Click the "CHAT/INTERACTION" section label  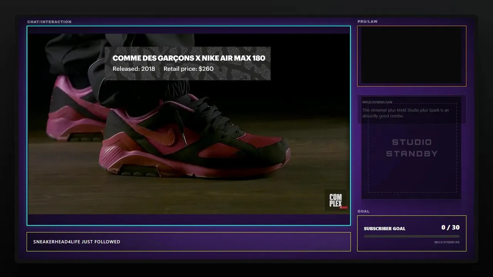pos(49,22)
